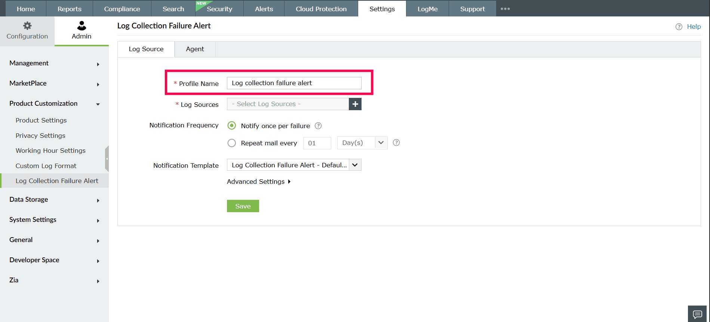
Task: Open the Day(s) interval dropdown
Action: pyautogui.click(x=362, y=143)
